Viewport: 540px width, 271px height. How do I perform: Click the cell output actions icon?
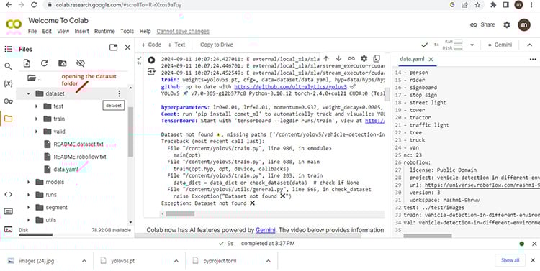[151, 72]
